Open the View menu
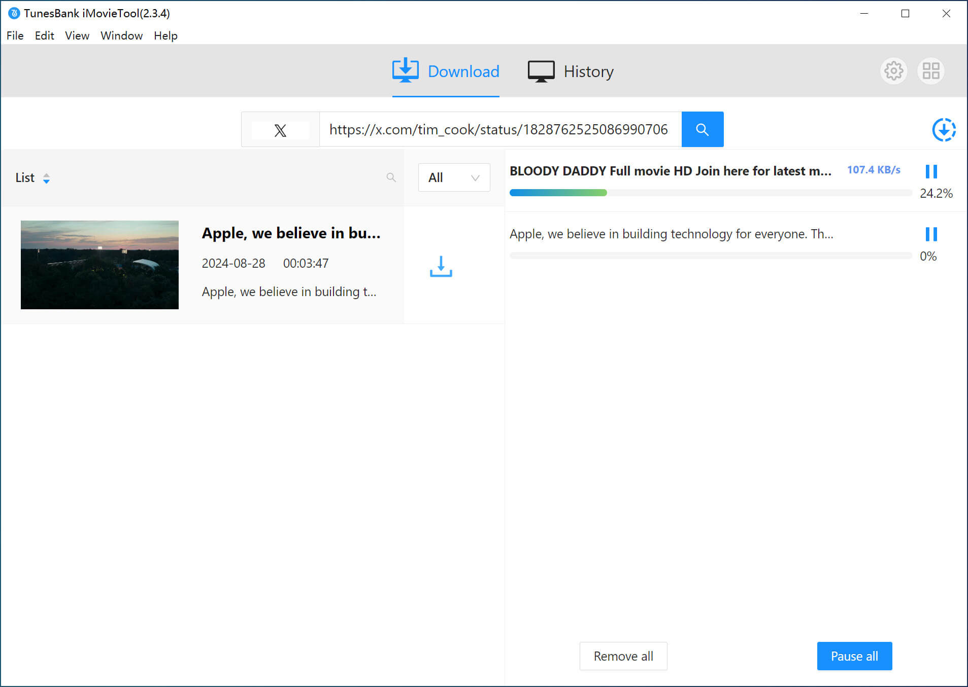Image resolution: width=968 pixels, height=687 pixels. pos(77,35)
